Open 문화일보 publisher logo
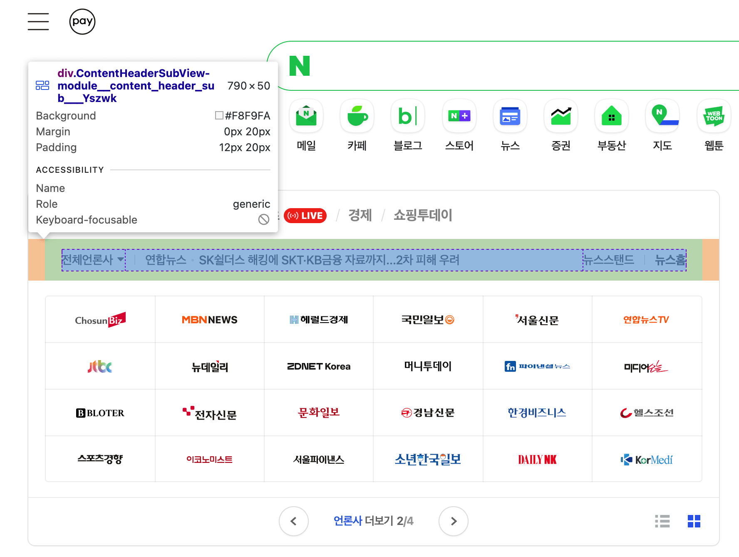739x557 pixels. pos(319,413)
